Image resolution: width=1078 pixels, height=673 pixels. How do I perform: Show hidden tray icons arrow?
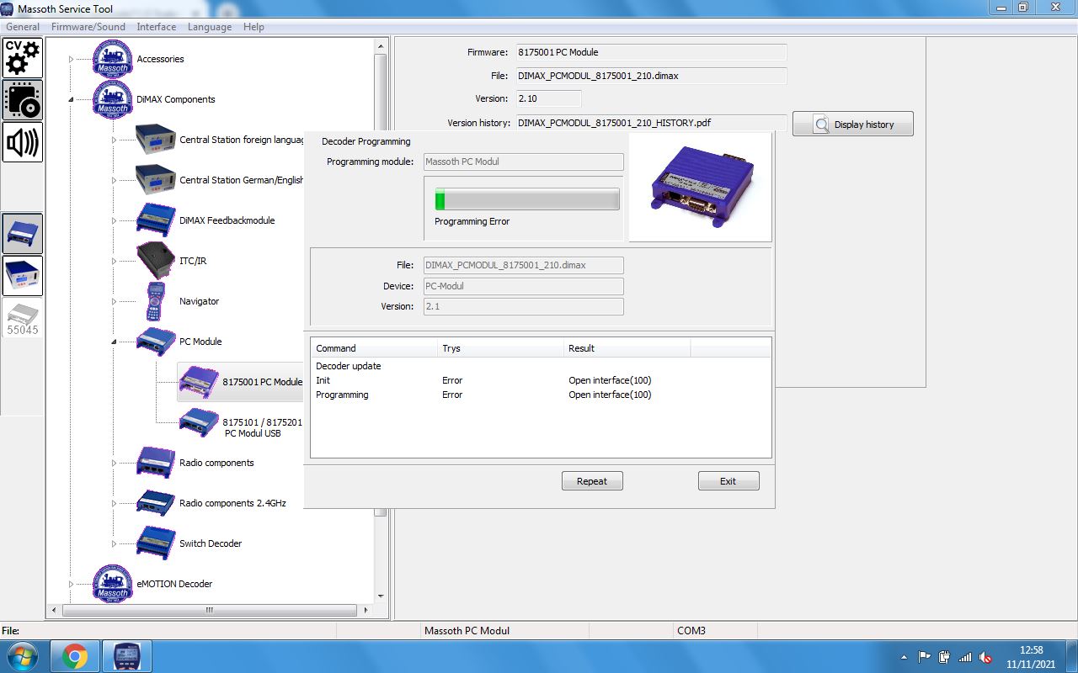(905, 657)
